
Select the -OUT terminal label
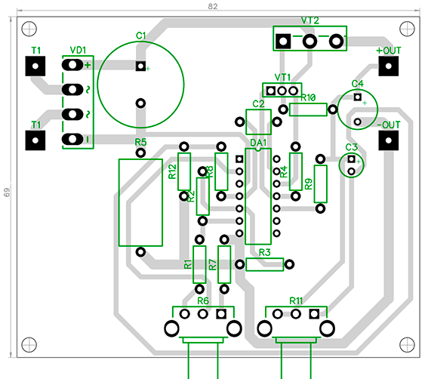(x=389, y=125)
